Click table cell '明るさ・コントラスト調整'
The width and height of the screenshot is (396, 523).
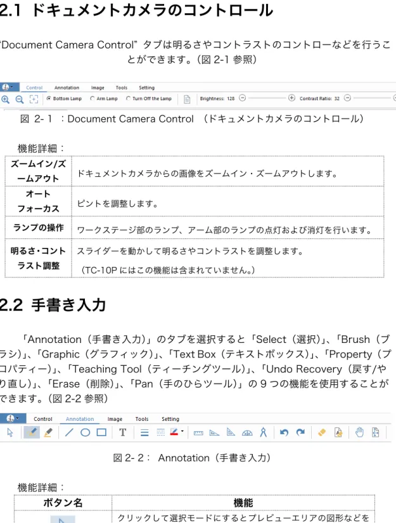tap(39, 258)
